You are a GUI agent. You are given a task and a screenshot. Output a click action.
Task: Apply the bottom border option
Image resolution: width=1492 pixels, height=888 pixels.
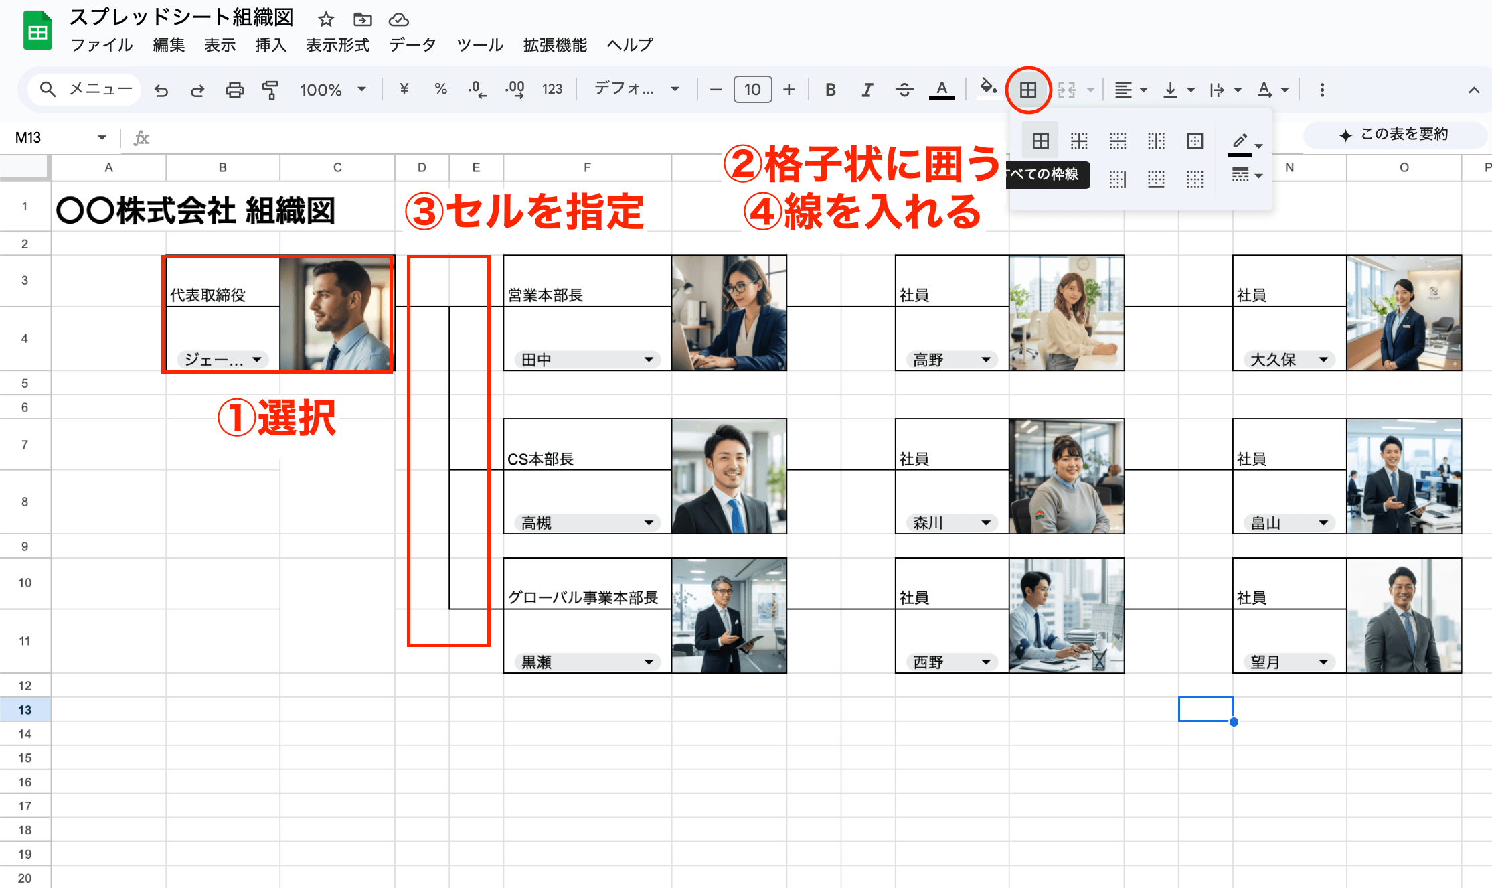(1156, 179)
